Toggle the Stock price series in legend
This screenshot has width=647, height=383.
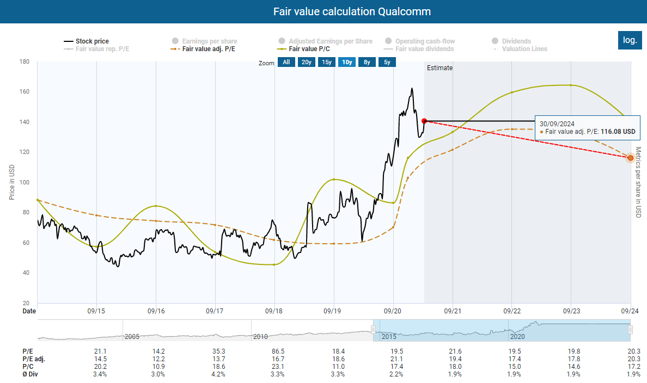point(86,41)
